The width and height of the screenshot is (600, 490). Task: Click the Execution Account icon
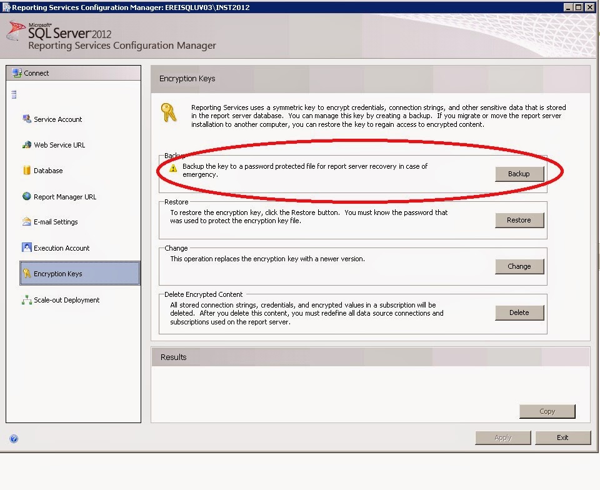pos(26,247)
